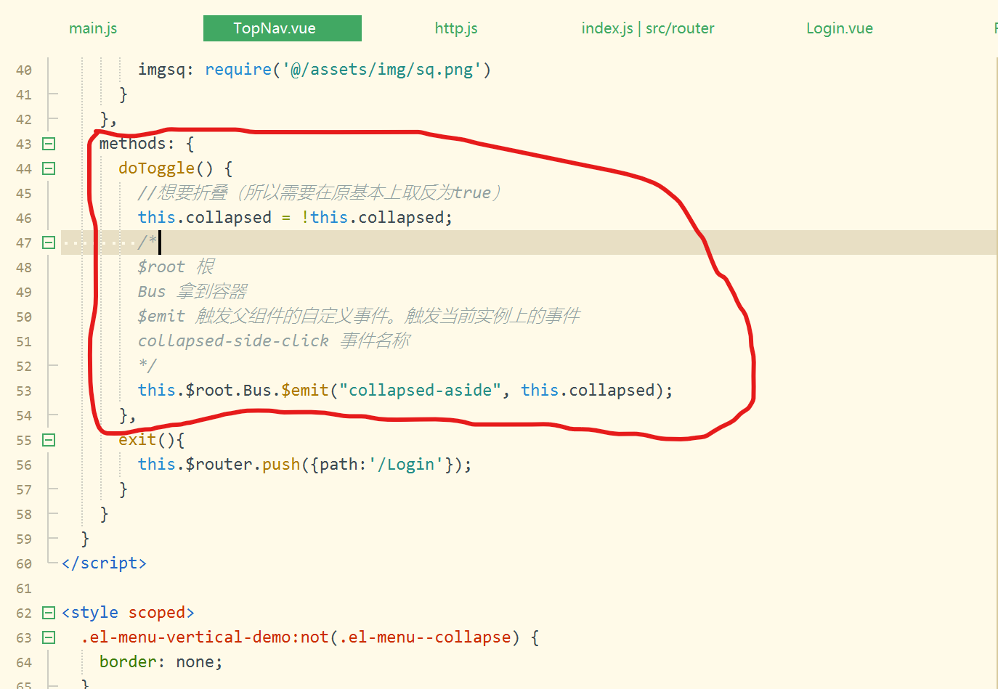Click the this.$router.push line

(305, 465)
